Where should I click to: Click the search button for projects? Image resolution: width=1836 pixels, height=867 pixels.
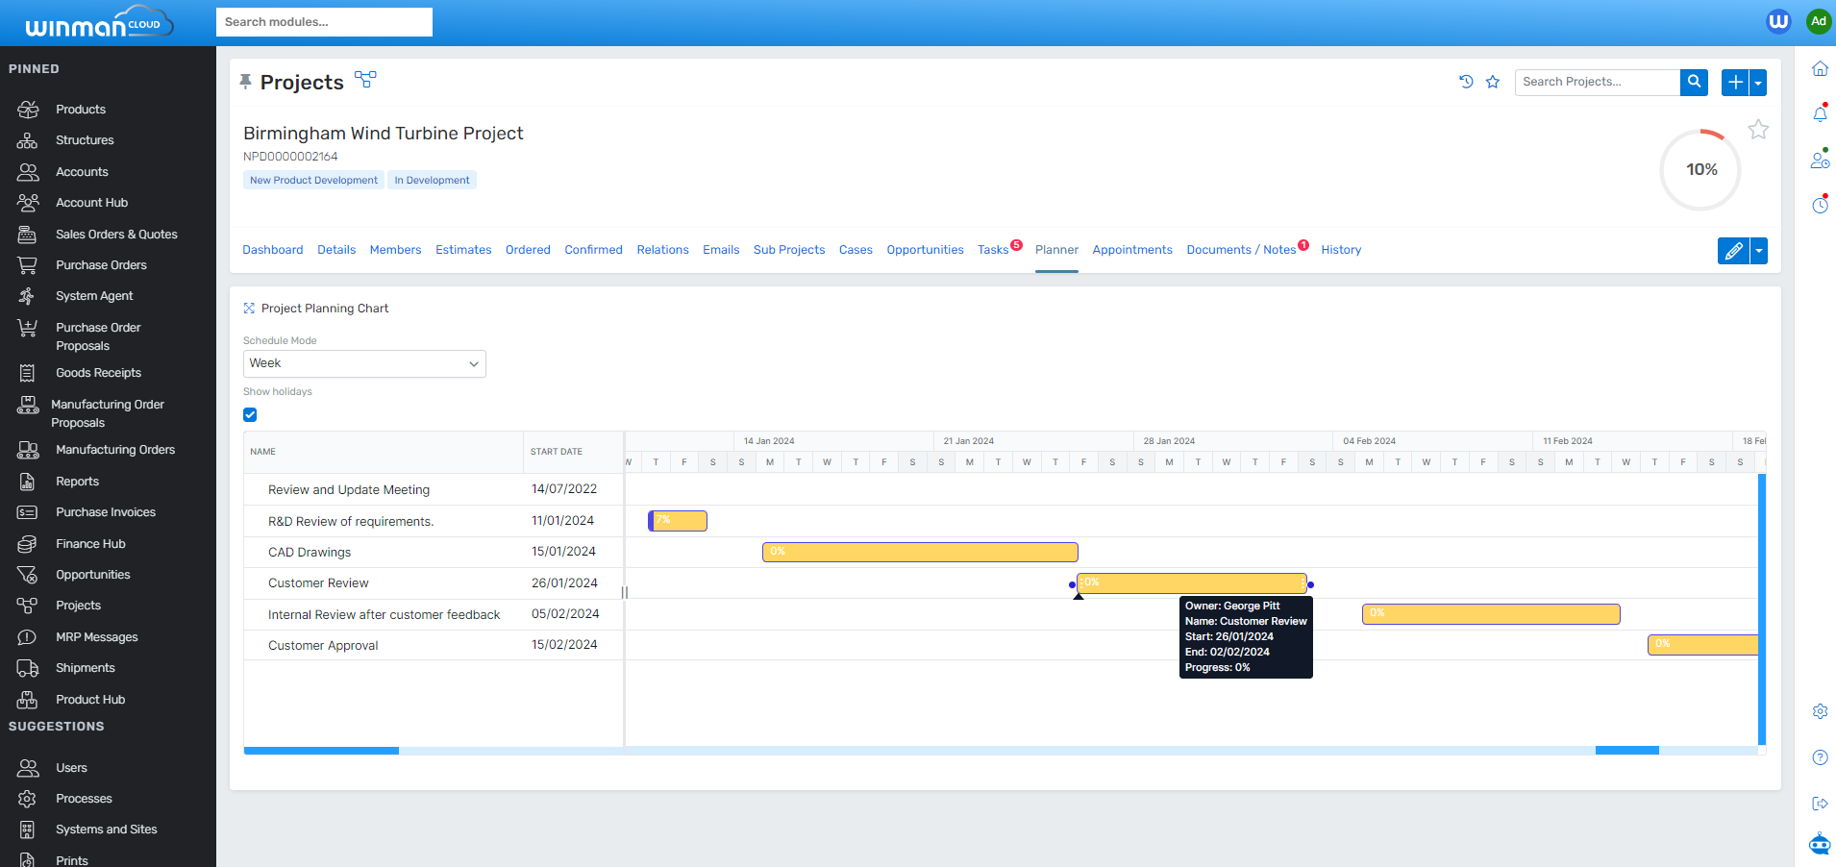1693,82
